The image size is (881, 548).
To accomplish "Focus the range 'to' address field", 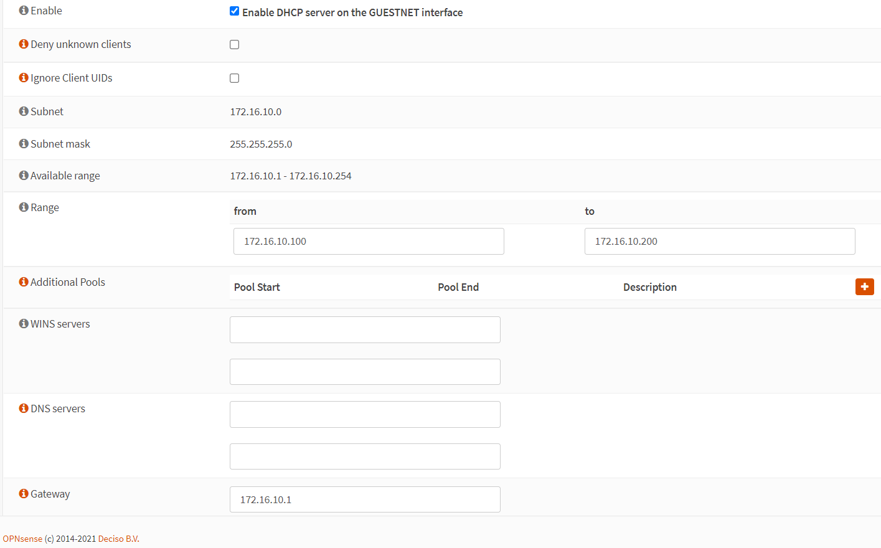I will [x=719, y=242].
